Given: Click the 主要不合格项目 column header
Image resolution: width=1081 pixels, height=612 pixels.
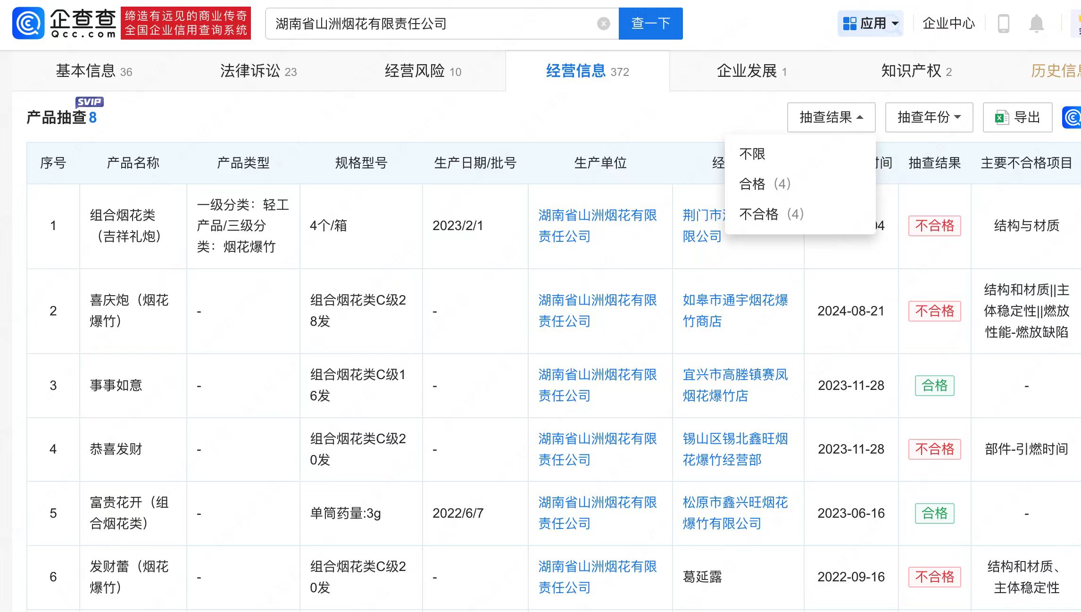Looking at the screenshot, I should (x=1026, y=163).
